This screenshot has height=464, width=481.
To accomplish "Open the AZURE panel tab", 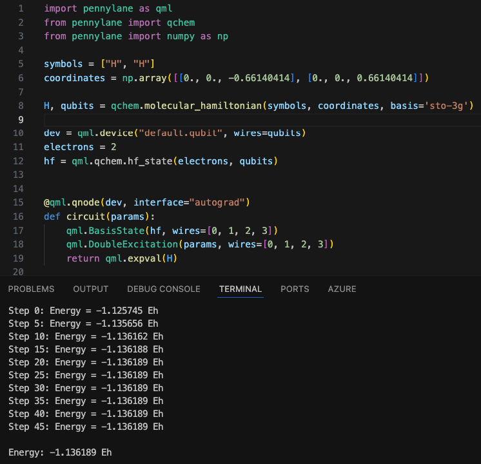I will 342,289.
